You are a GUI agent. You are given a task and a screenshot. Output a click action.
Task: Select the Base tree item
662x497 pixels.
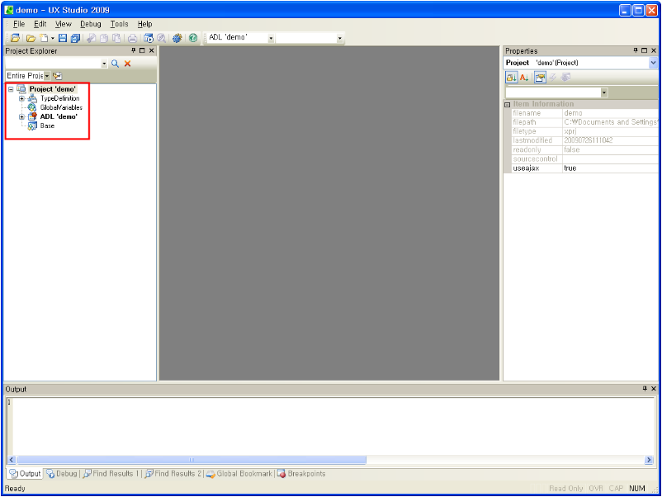coord(47,125)
